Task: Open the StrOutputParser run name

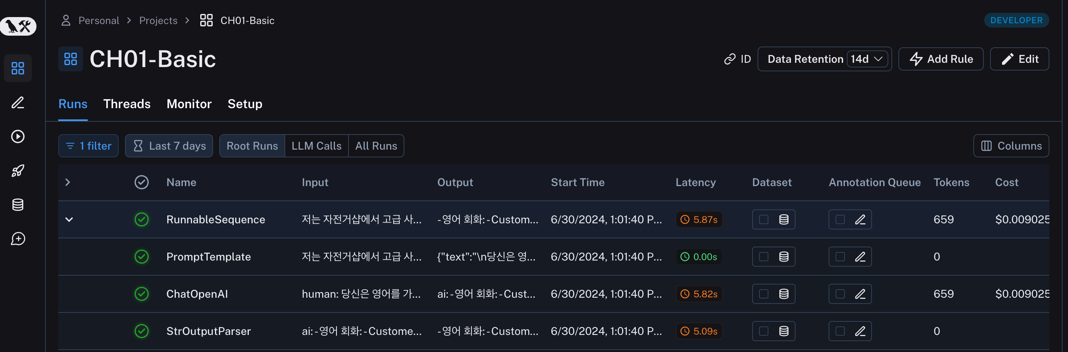Action: 208,331
